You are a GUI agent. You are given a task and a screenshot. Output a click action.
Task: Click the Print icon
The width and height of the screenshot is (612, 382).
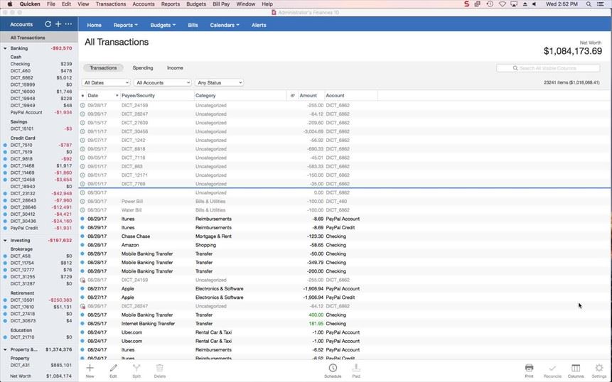point(529,370)
